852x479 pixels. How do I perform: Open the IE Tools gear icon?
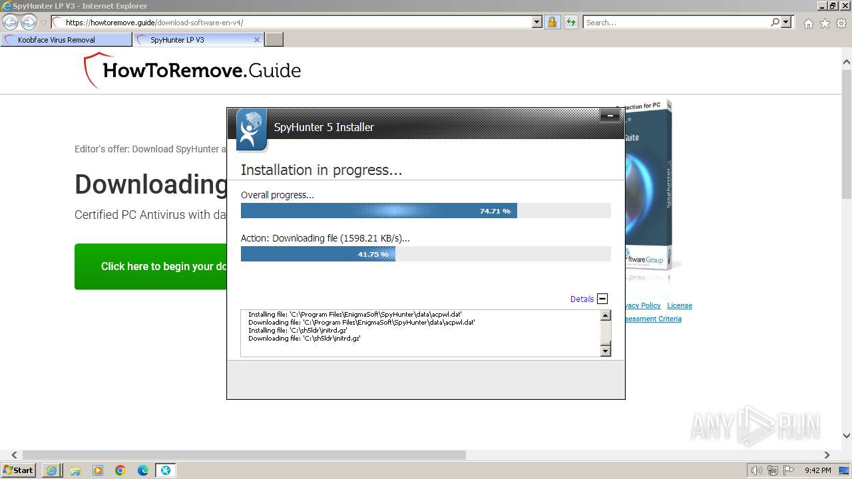coord(841,23)
